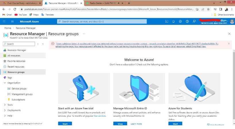Viewport: 235px width, 129px height.
Task: Bookmark this page with the star icon
Action: pyautogui.click(x=208, y=9)
